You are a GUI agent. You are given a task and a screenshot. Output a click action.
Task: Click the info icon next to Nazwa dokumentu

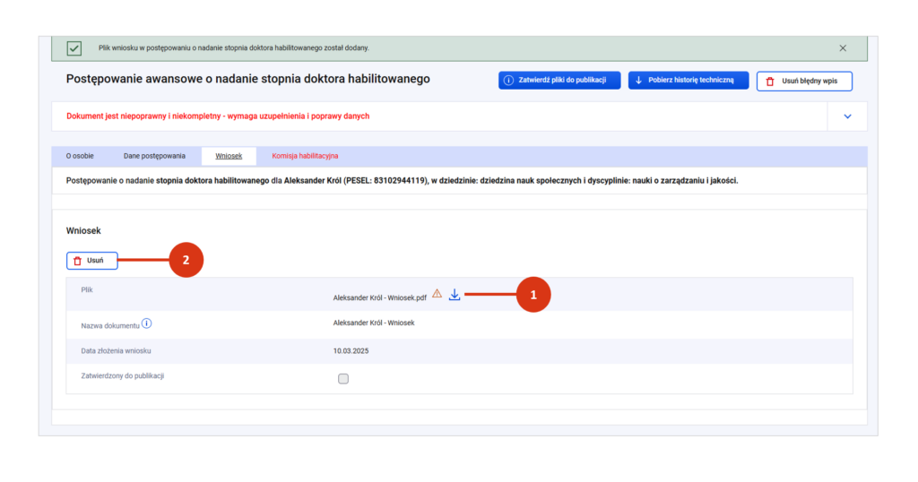[x=147, y=323]
